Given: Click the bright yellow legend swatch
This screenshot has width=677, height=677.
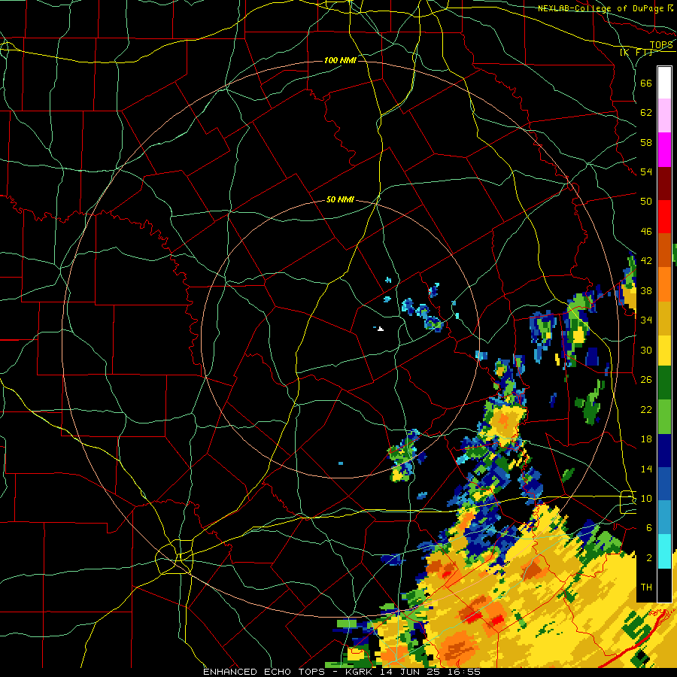Looking at the screenshot, I should point(664,351).
